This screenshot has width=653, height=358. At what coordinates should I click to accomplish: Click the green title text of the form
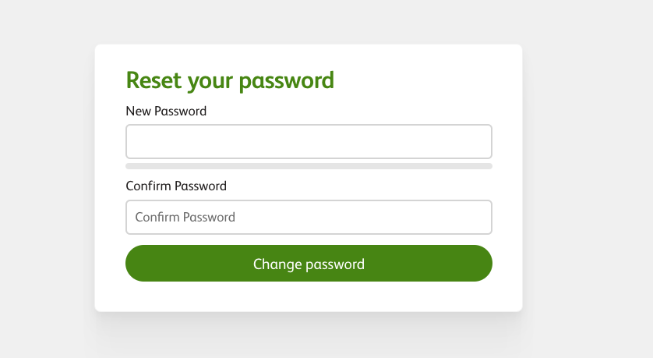(230, 80)
